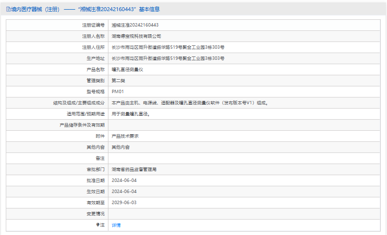Viewport: 387px width, 235px height.
Task: Click the 产品名称 label
Action: click(x=95, y=69)
